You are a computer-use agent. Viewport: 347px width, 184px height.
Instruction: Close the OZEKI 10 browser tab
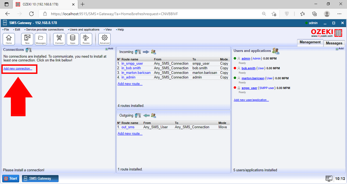coord(73,4)
